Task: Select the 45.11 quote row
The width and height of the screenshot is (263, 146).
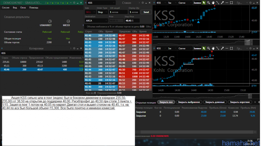Action: click(42, 66)
